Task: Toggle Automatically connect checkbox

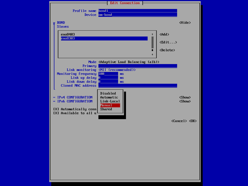Action: 56,109
